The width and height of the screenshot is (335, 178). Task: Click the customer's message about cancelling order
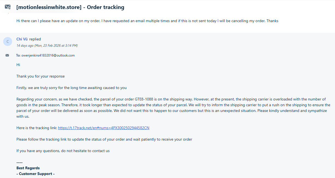point(147,21)
